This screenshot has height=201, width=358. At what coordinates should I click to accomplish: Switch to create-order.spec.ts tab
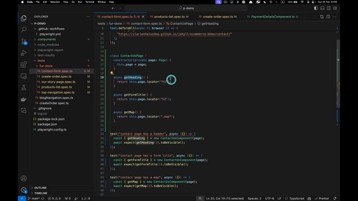point(218,17)
